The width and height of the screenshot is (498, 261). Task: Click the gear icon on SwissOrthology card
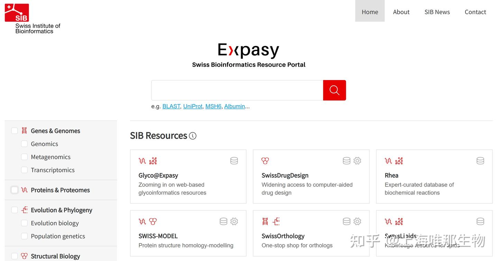click(x=357, y=221)
